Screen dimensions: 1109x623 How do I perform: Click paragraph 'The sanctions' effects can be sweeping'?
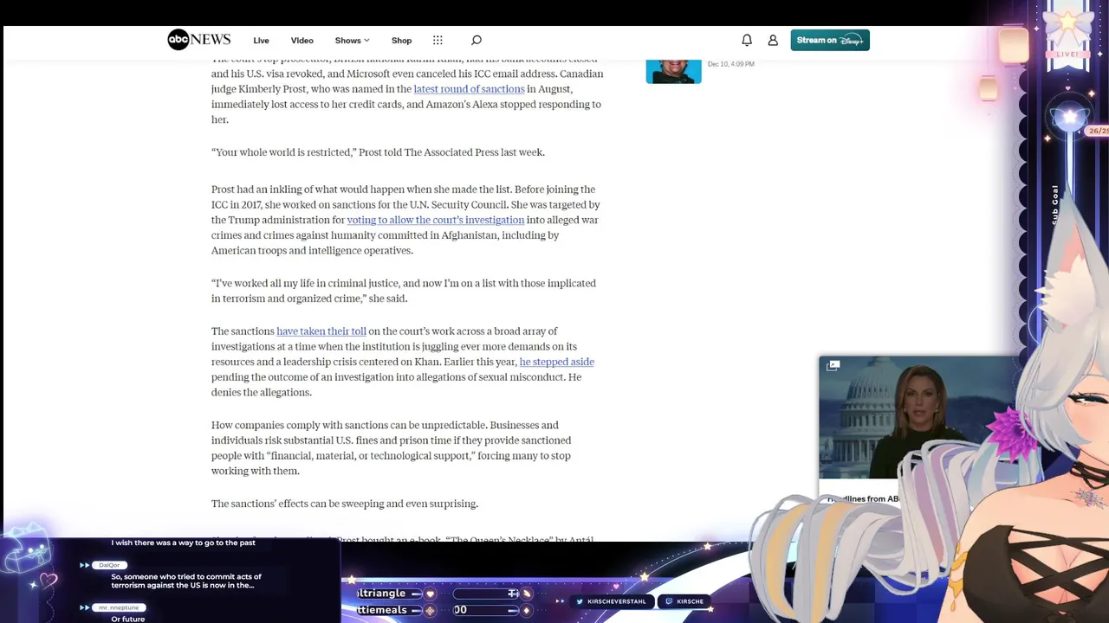(345, 504)
